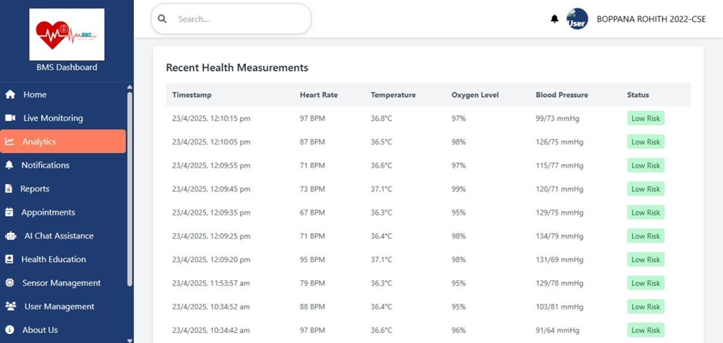Click the 79 BPM heart rate value

(x=312, y=283)
